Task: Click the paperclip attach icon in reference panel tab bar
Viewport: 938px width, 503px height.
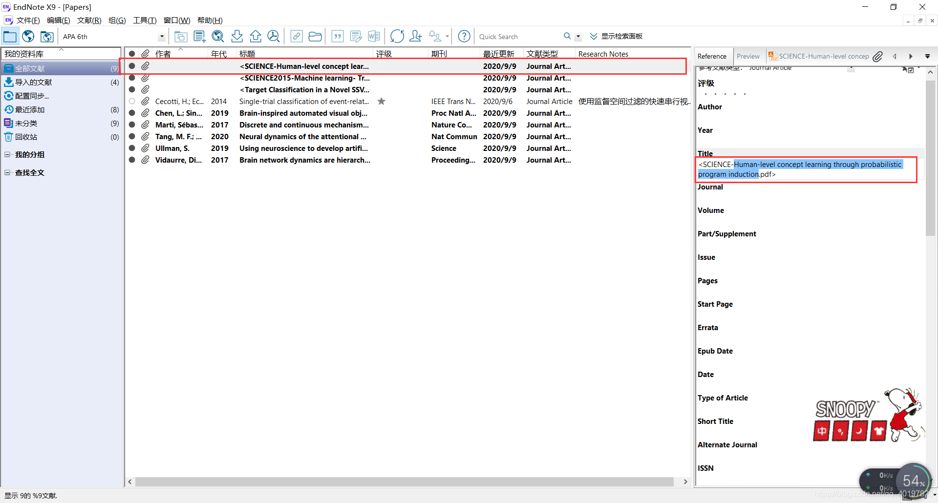Action: pos(878,57)
